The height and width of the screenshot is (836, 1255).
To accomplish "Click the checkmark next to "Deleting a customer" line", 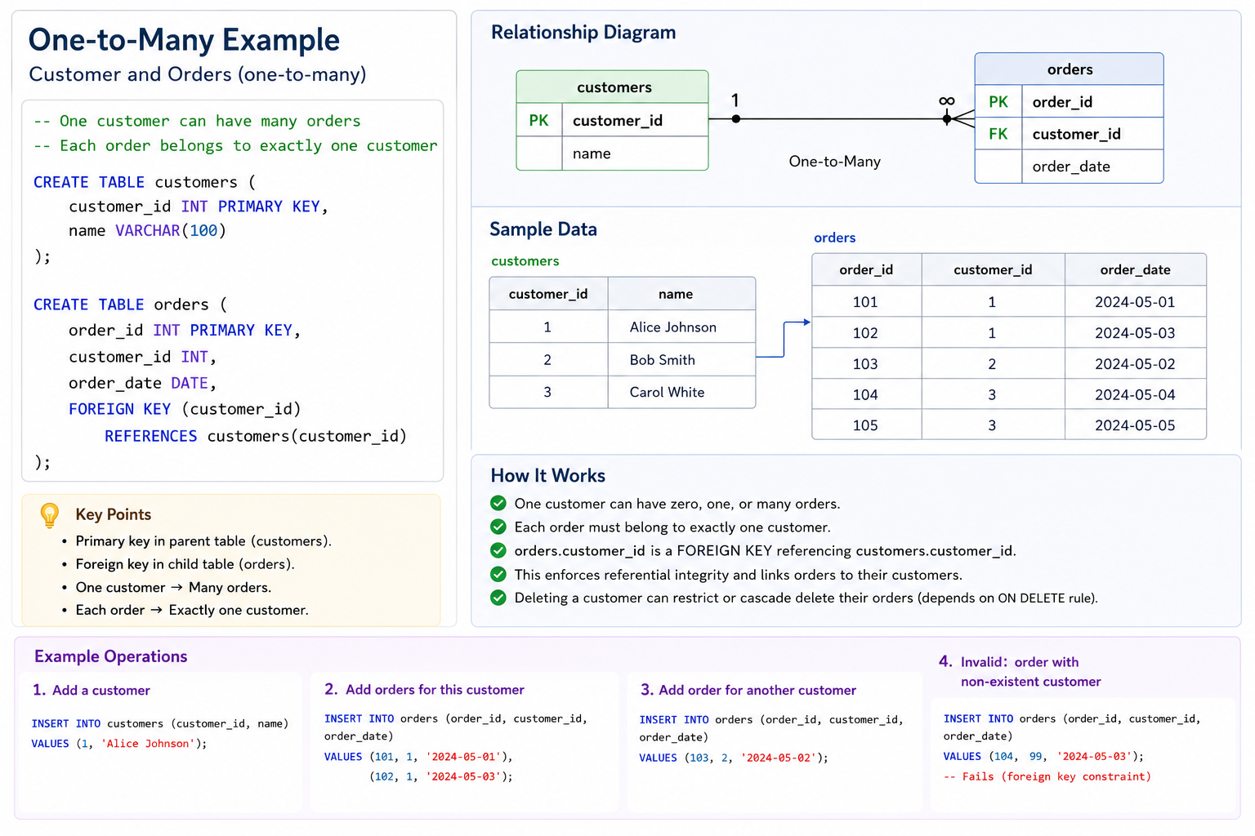I will pyautogui.click(x=498, y=598).
